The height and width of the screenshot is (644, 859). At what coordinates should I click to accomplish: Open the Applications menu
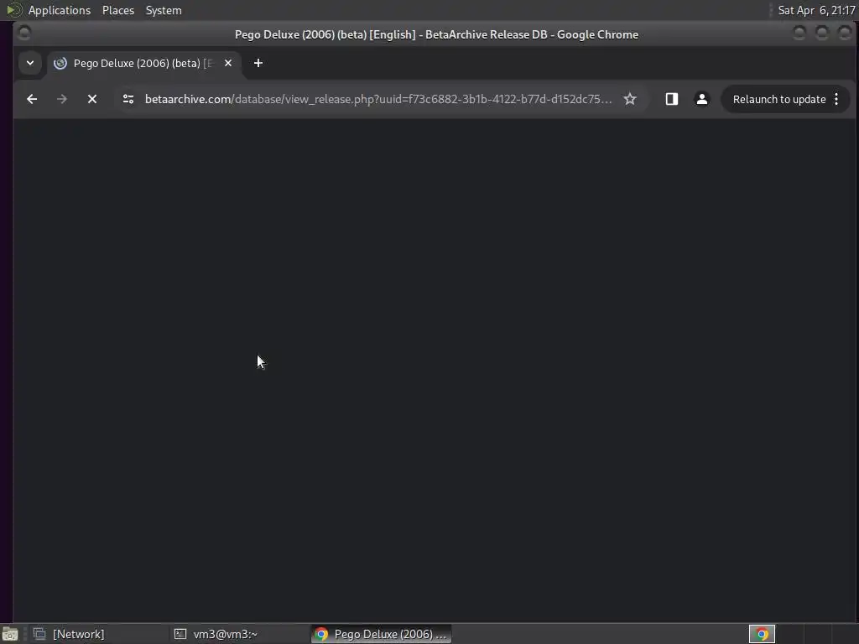coord(60,10)
